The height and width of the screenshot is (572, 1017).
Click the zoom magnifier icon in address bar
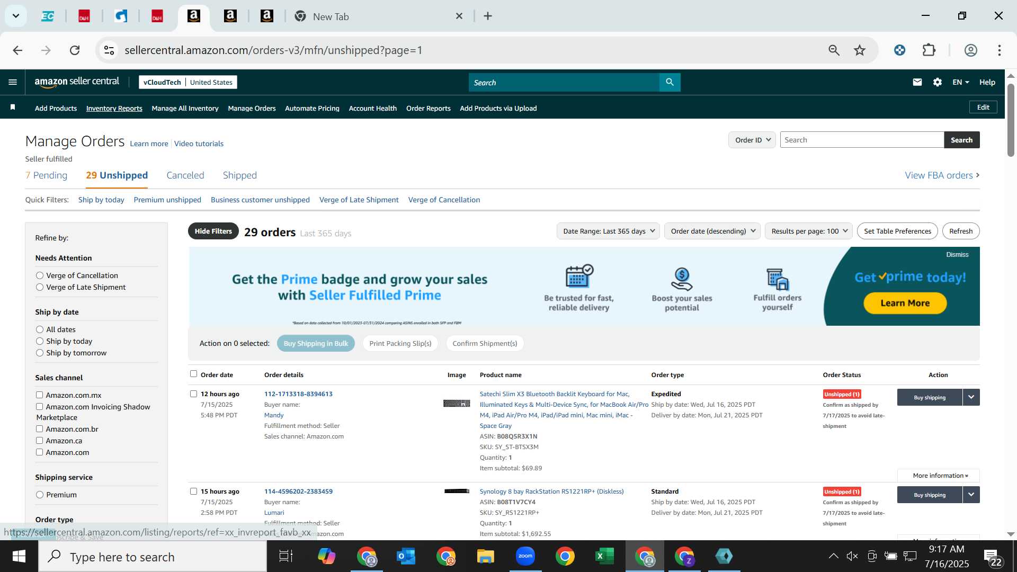click(x=834, y=50)
